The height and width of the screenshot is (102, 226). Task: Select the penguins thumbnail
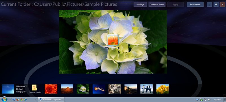(147, 89)
